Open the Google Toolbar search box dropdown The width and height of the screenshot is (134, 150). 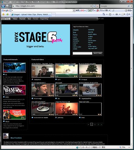tap(74, 10)
